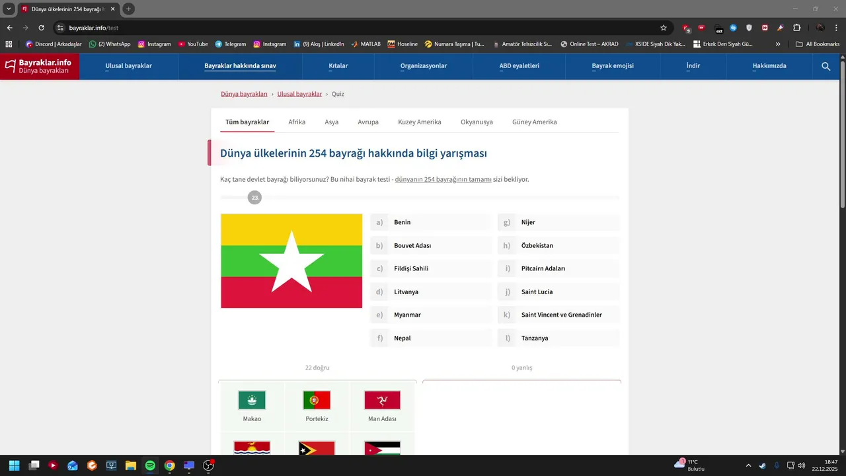Open Steam tray icon
Screen dimensions: 846x476
(763, 465)
